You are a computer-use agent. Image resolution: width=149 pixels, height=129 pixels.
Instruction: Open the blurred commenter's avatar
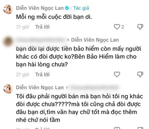[8, 41]
